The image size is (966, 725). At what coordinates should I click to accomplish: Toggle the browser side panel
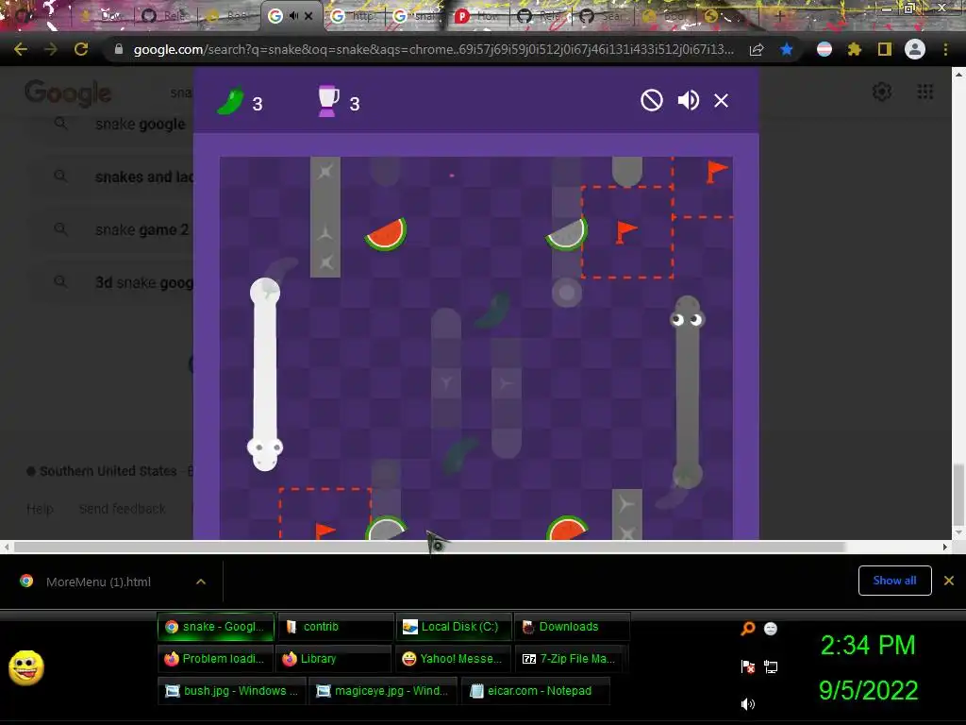coord(885,49)
